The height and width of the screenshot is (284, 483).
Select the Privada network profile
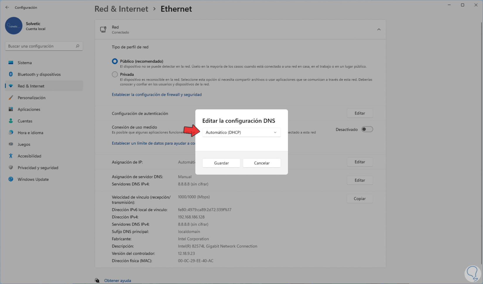[x=115, y=74]
